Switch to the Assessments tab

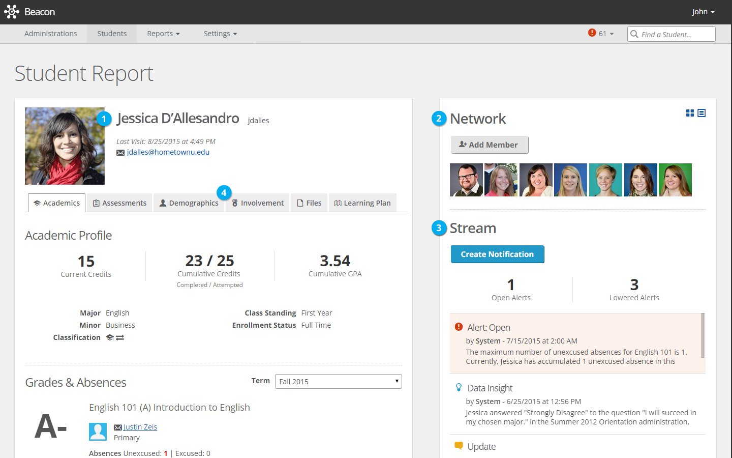[119, 203]
